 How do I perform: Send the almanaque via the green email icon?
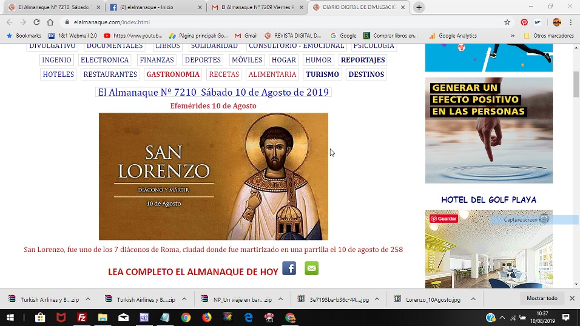pyautogui.click(x=311, y=268)
